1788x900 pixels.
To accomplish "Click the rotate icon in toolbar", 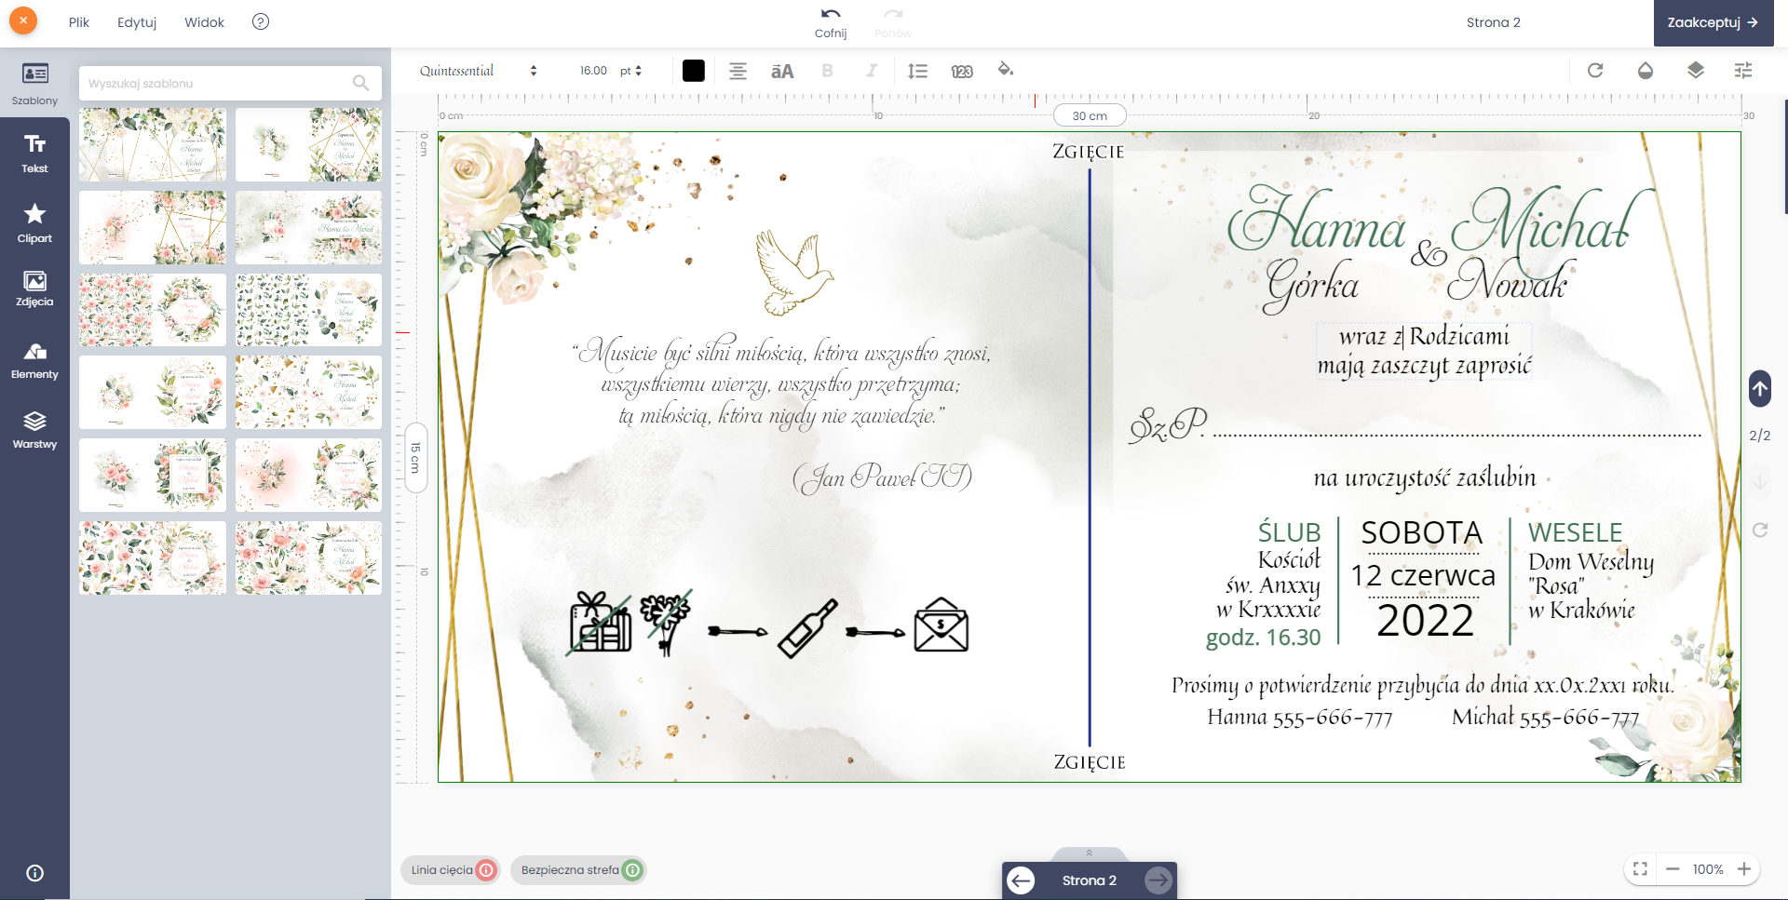I will pyautogui.click(x=1595, y=71).
